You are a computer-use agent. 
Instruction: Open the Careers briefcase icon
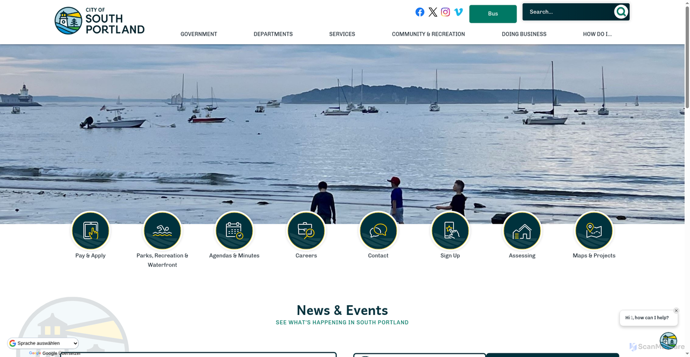(306, 231)
